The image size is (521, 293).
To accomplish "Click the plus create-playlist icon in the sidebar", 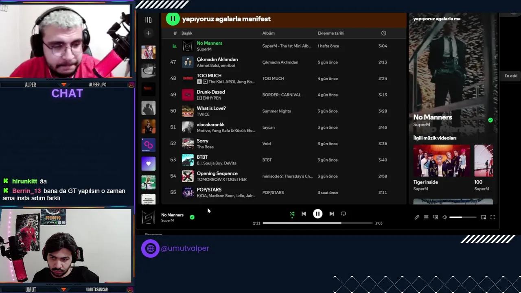I will pos(148,33).
